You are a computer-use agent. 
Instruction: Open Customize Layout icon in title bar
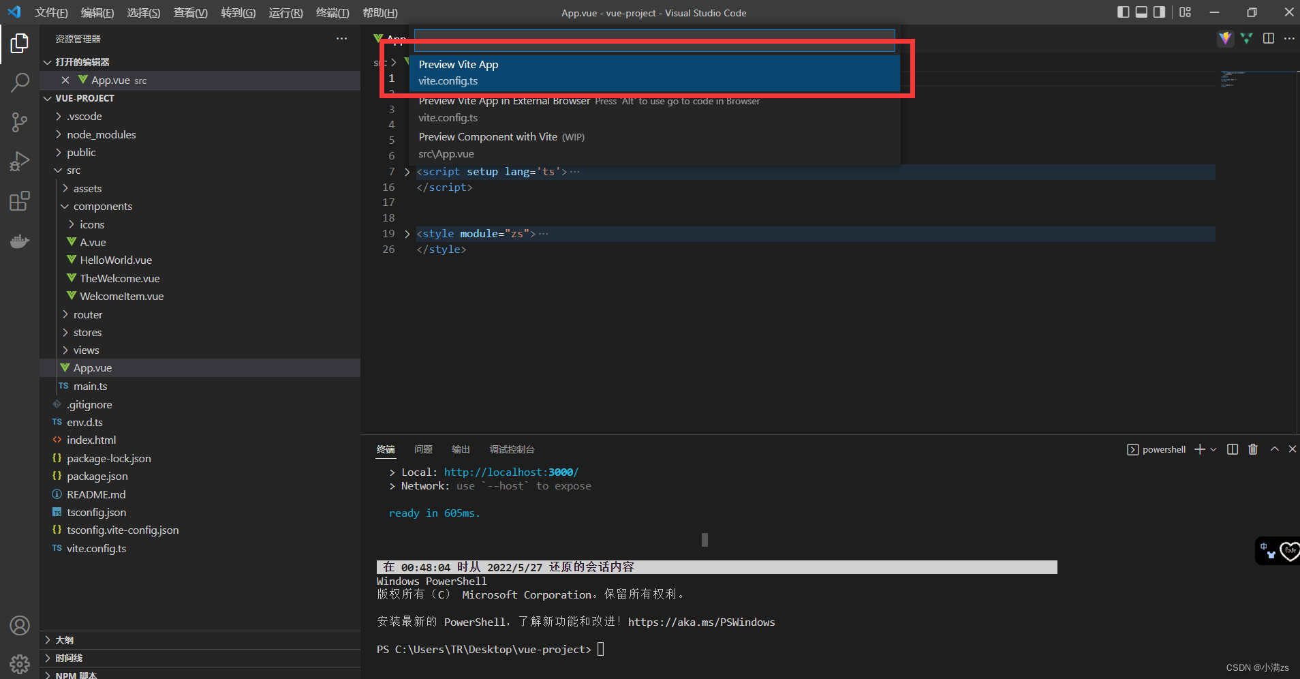(1186, 12)
